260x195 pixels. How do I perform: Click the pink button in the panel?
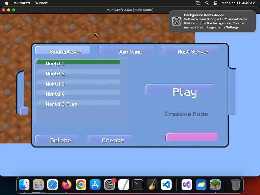[191, 137]
